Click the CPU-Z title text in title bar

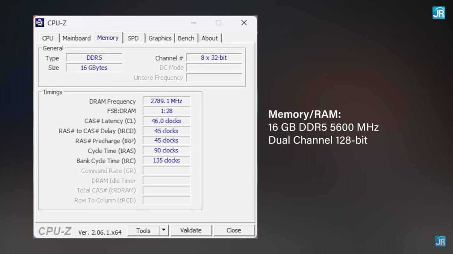[x=57, y=23]
